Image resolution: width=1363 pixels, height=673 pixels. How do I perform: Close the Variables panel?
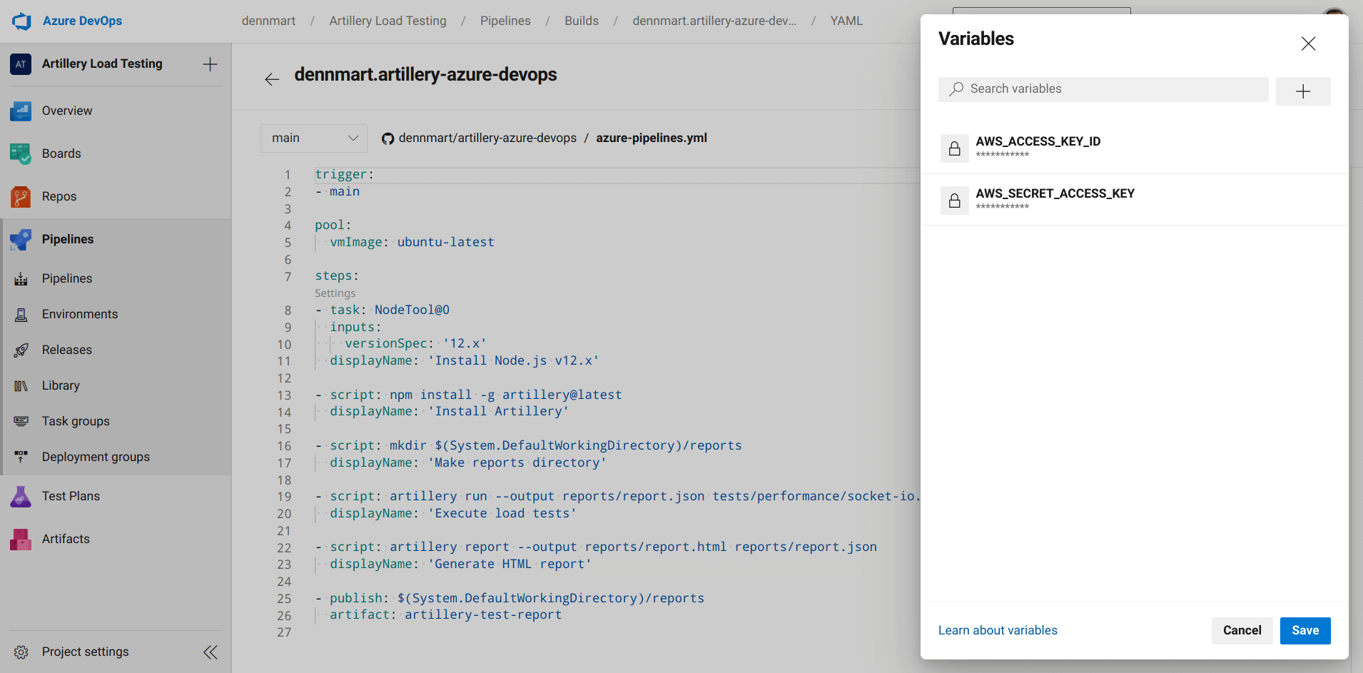pos(1308,44)
